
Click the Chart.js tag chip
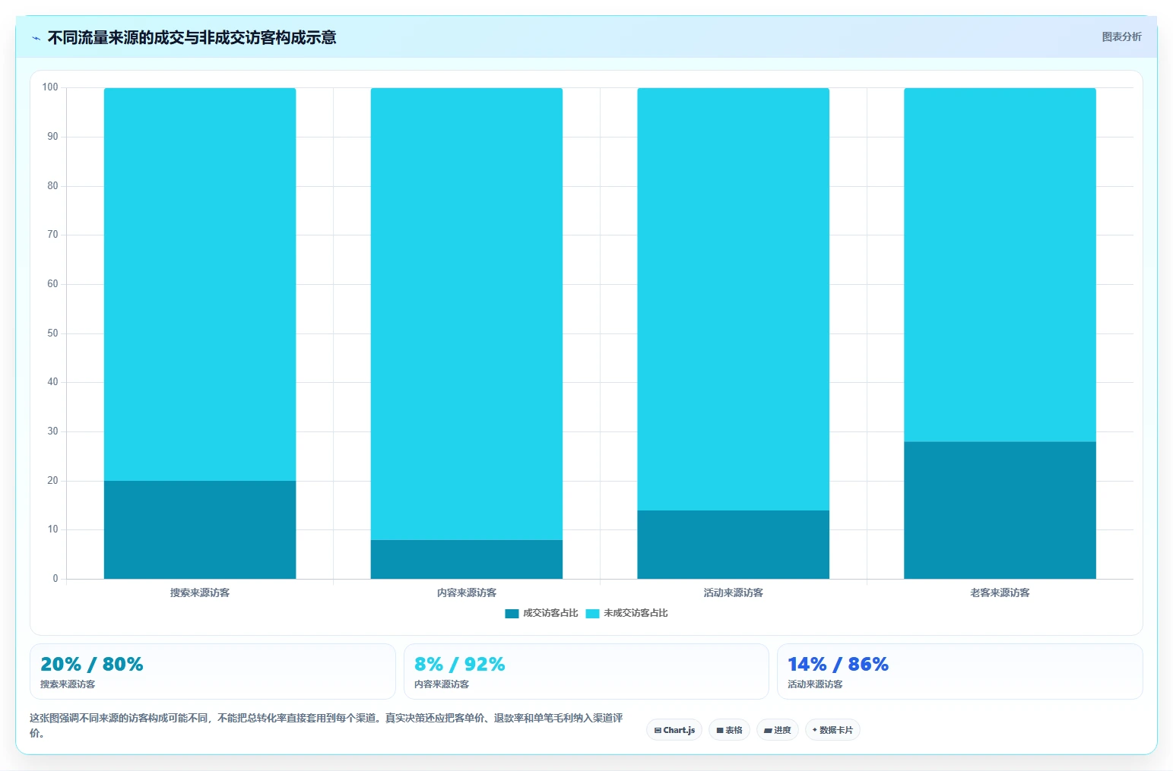click(x=674, y=730)
